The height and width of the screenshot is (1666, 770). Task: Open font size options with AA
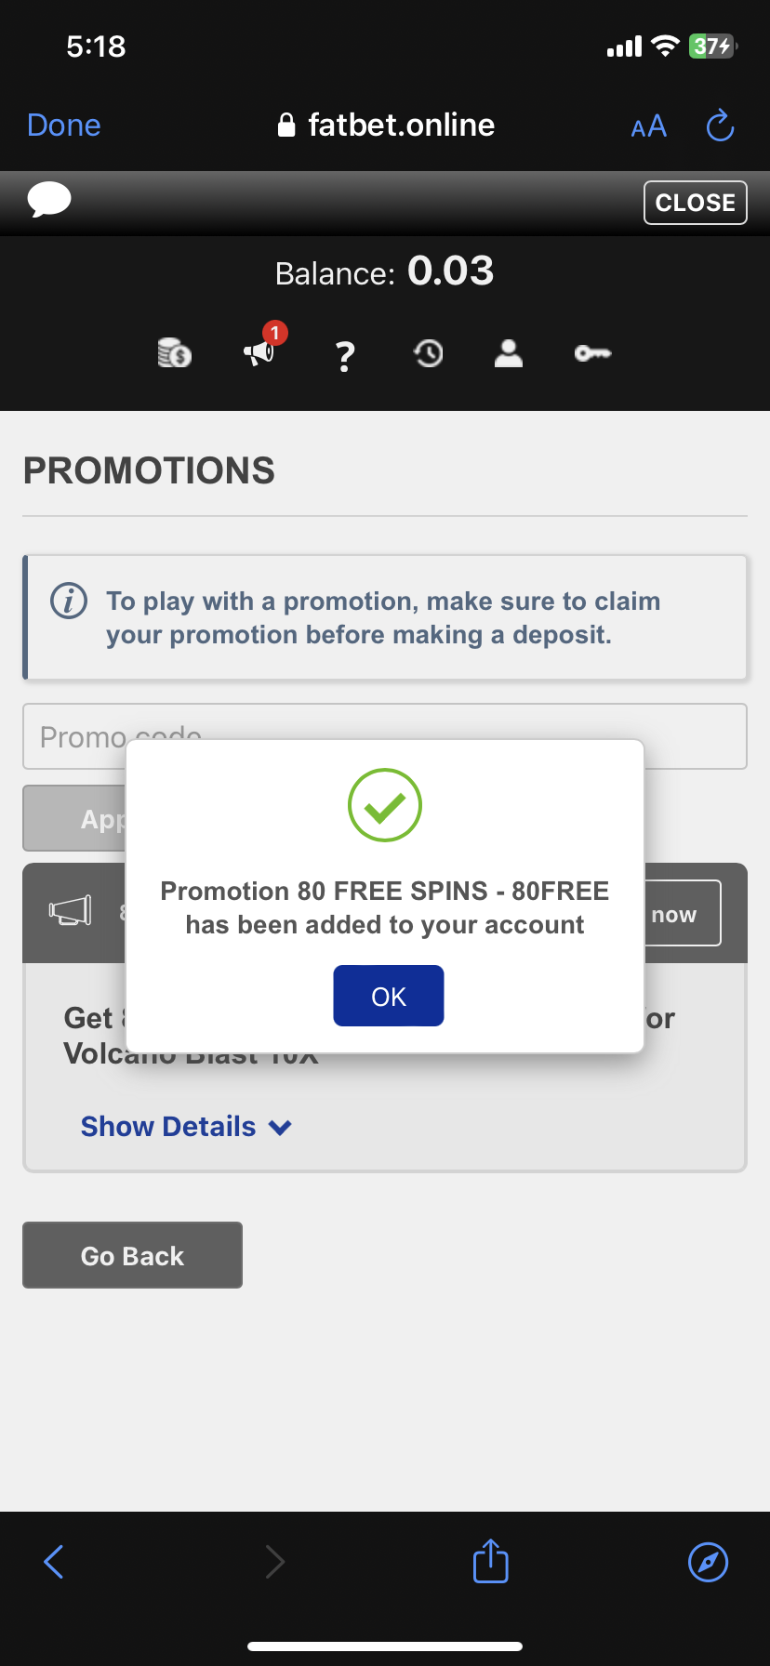tap(647, 126)
